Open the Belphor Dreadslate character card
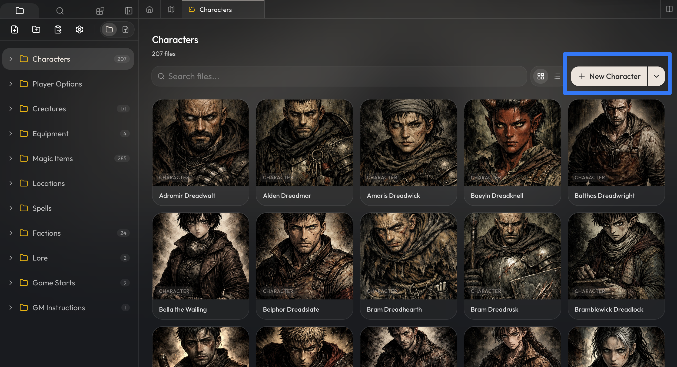 [304, 266]
